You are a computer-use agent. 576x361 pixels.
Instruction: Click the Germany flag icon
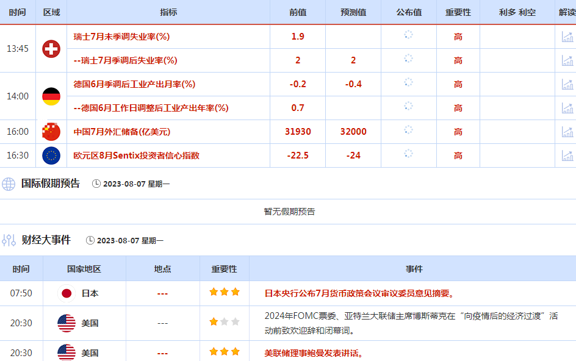(x=51, y=96)
